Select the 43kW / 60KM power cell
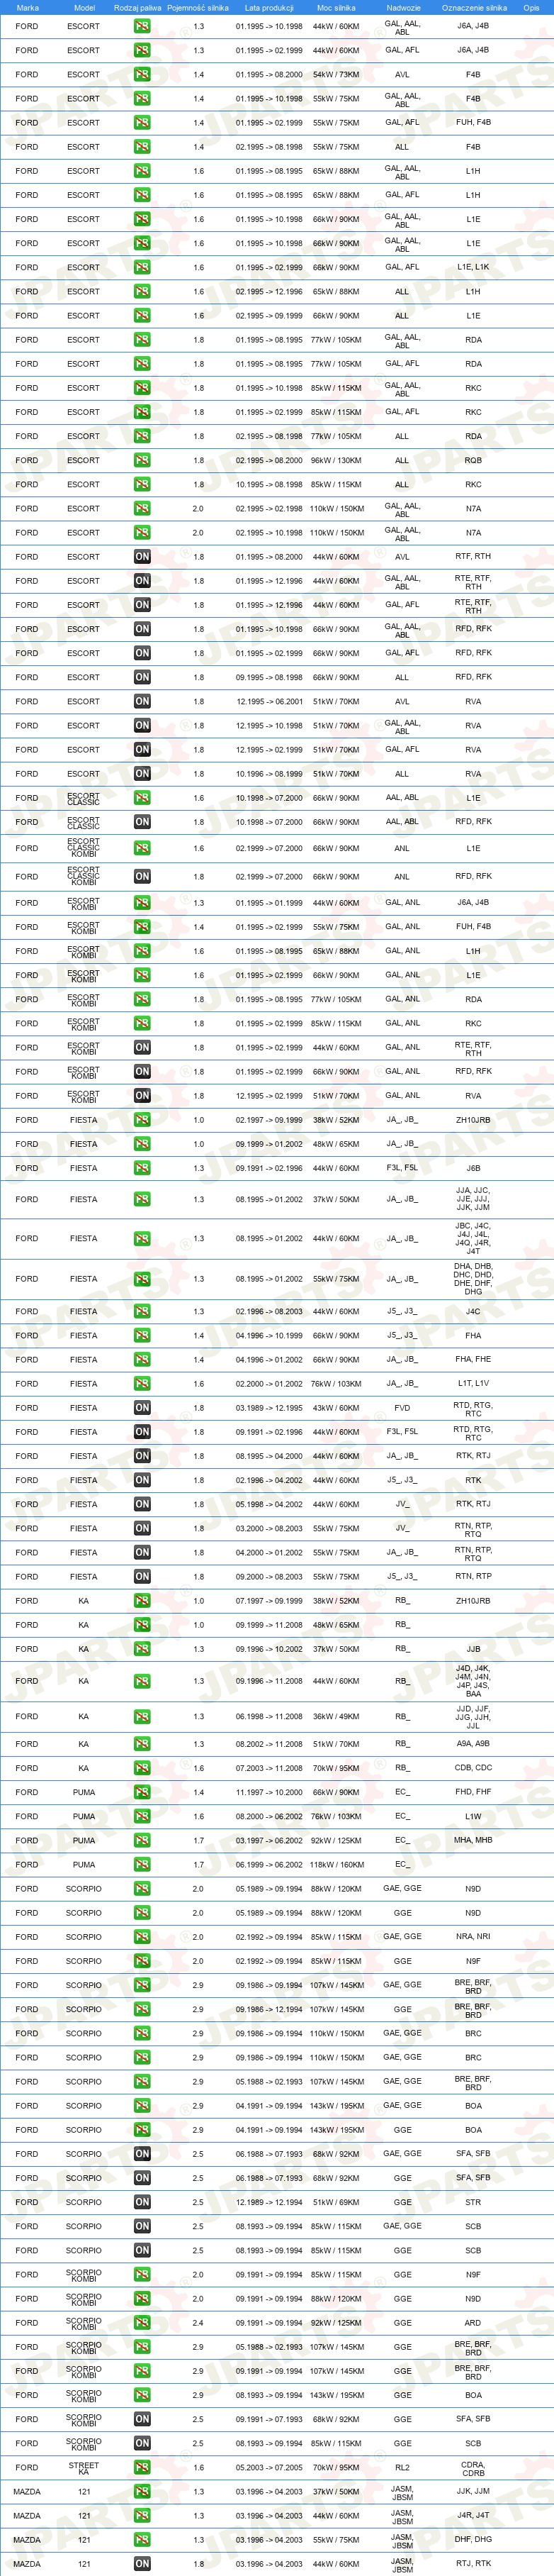 tap(337, 1408)
